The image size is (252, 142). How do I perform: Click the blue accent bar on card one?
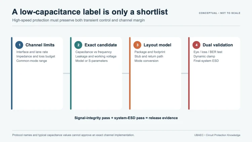coord(12,73)
